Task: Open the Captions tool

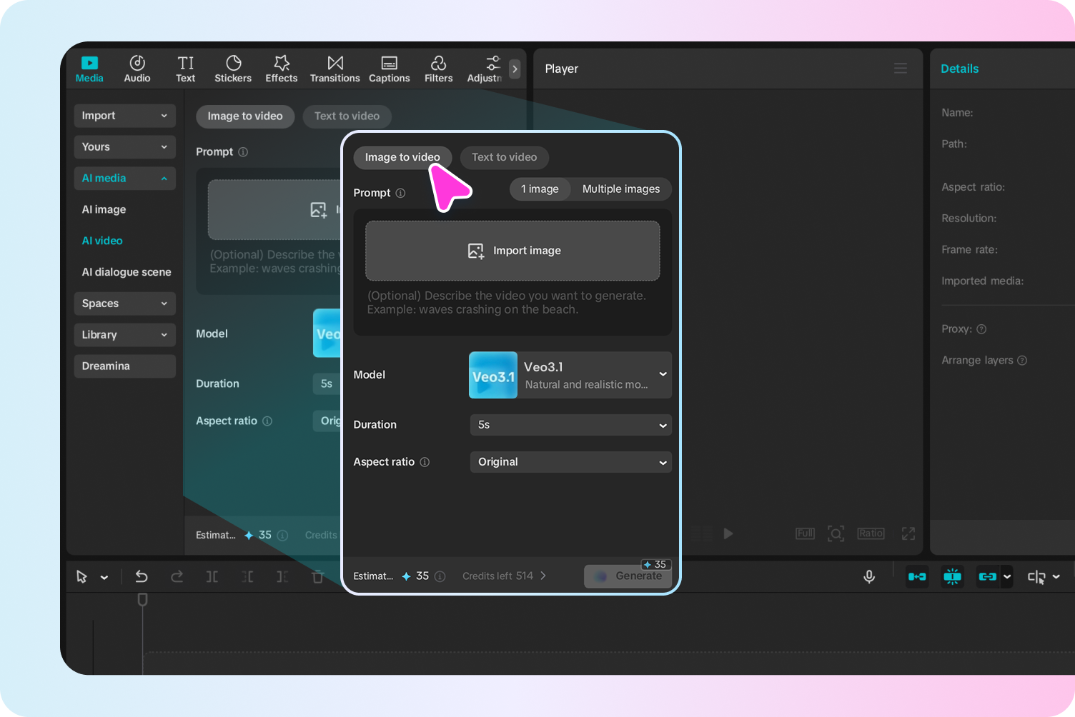Action: click(389, 68)
